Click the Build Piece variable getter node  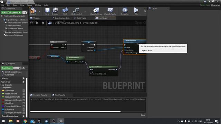[x=54, y=56]
